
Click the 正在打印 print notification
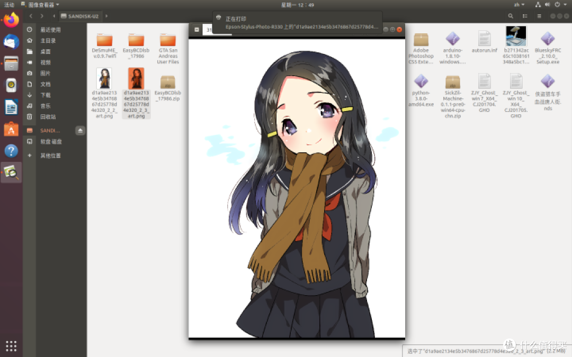coord(297,23)
